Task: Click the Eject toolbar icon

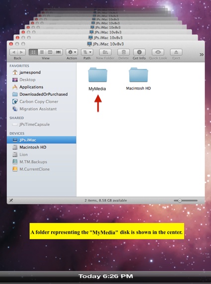Action: tap(176, 52)
